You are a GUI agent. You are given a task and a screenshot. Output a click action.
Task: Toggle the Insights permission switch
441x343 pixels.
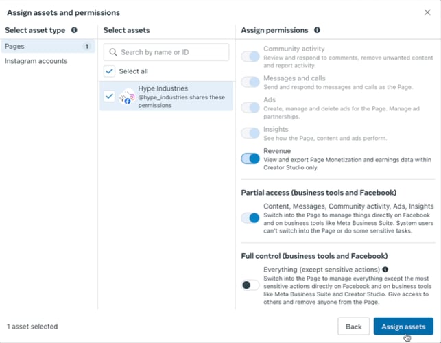[x=250, y=133]
